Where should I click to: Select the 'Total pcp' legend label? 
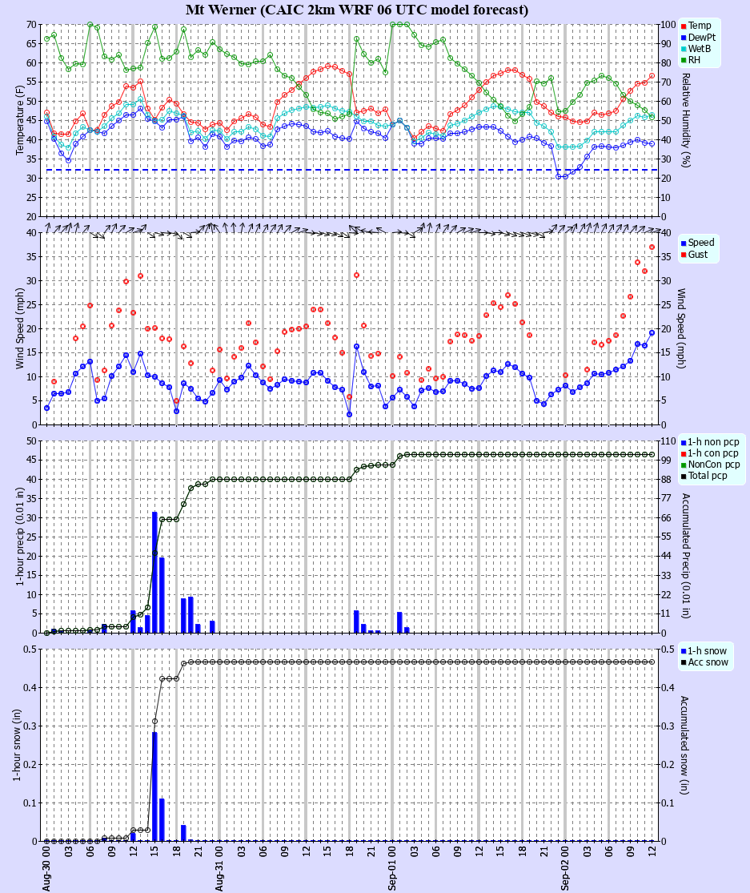pyautogui.click(x=708, y=476)
